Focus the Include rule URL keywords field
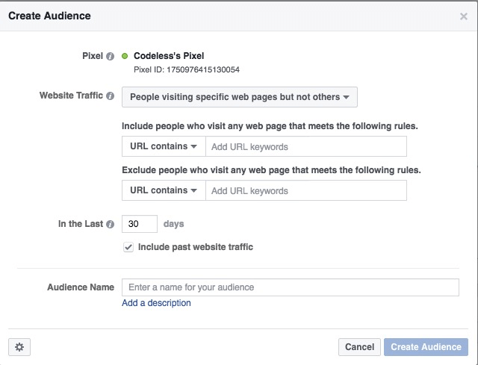The width and height of the screenshot is (478, 365). pos(306,146)
